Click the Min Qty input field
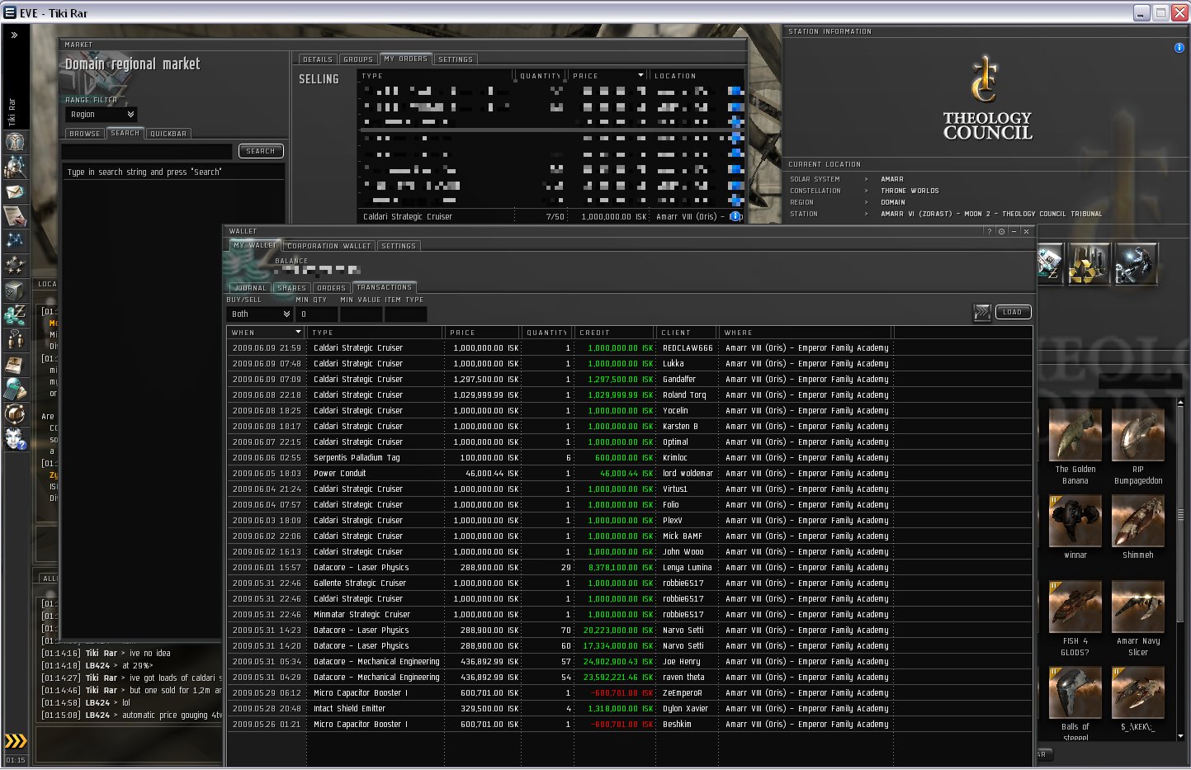Image resolution: width=1191 pixels, height=770 pixels. pyautogui.click(x=316, y=314)
